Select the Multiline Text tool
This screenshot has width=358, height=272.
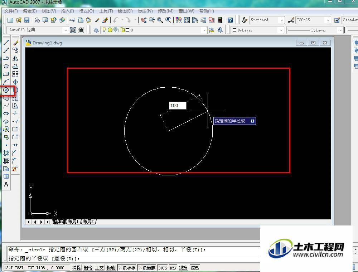click(x=6, y=184)
